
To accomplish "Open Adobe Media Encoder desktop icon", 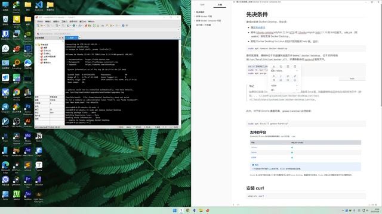I will 28,137.
